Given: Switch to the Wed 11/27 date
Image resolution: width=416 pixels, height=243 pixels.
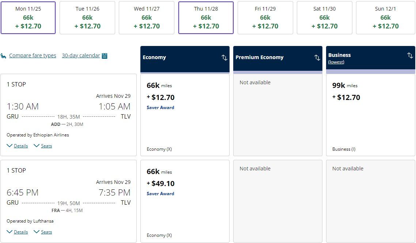Looking at the screenshot, I should (147, 18).
